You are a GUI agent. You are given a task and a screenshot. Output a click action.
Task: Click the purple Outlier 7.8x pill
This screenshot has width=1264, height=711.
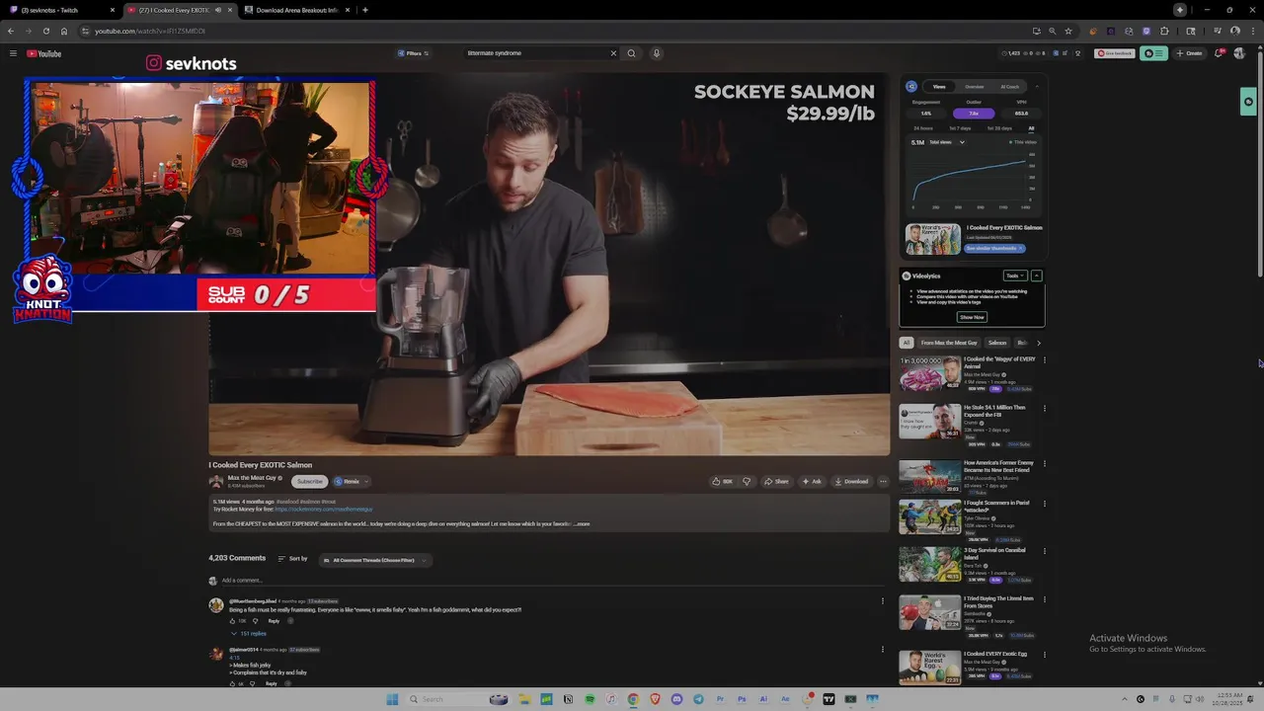pos(974,114)
